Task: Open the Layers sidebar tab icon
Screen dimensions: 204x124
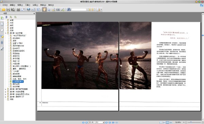Action: [x=2, y=30]
